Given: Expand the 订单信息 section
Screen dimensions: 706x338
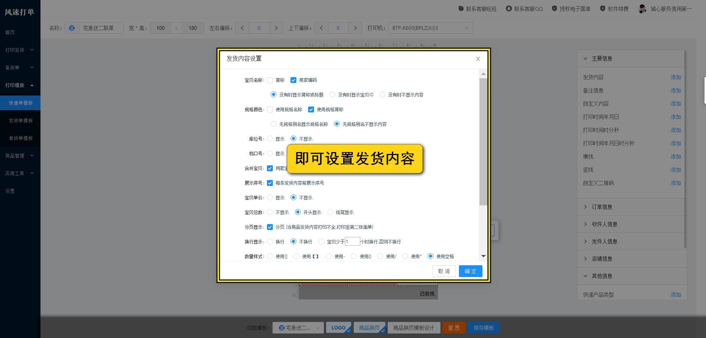Looking at the screenshot, I should (602, 207).
